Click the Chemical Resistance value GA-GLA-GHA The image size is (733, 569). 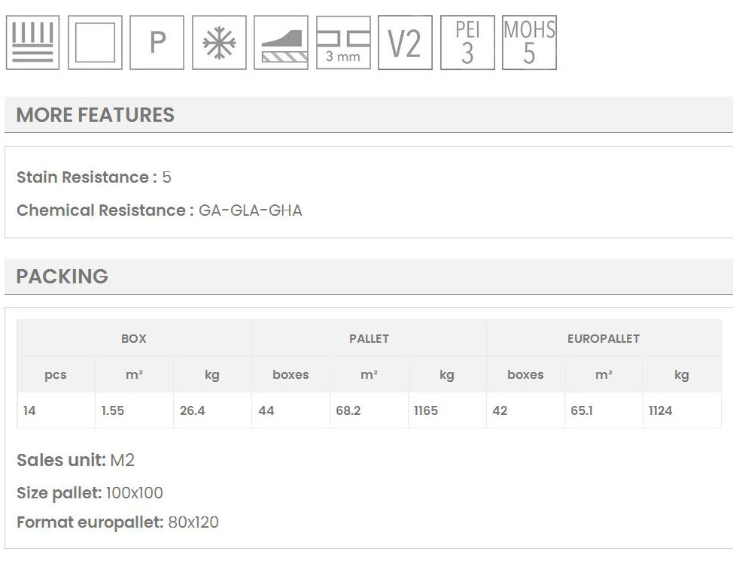tap(251, 210)
